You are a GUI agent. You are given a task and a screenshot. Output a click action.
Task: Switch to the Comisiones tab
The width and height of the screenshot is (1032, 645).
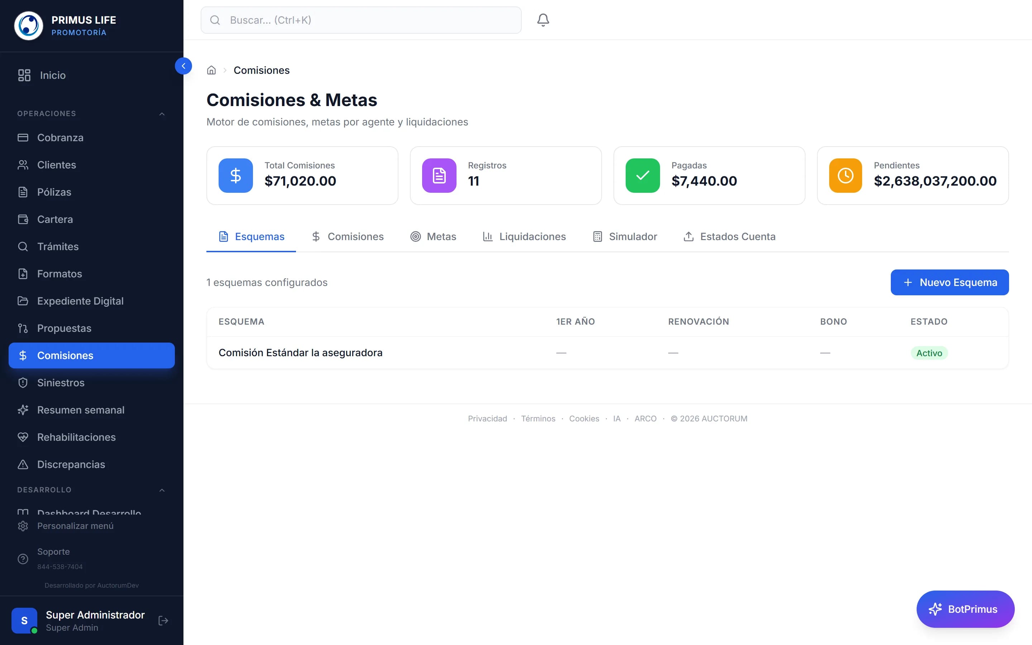(x=348, y=237)
